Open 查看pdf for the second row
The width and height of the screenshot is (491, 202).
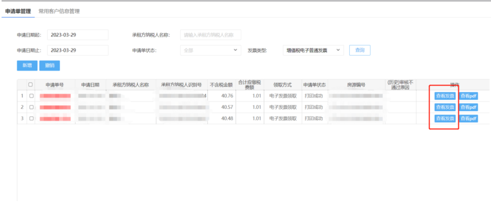[x=468, y=107]
